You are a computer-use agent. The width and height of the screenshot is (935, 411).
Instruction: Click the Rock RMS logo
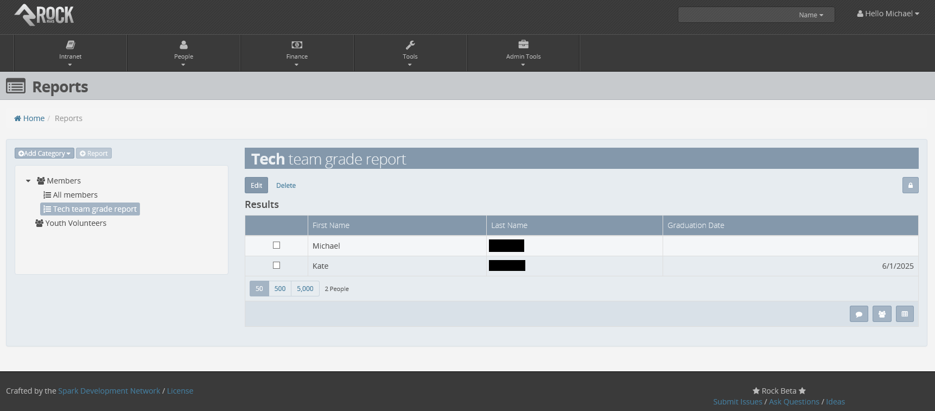click(44, 15)
